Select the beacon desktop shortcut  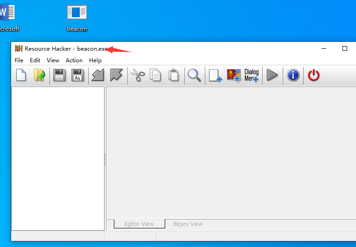[x=77, y=18]
